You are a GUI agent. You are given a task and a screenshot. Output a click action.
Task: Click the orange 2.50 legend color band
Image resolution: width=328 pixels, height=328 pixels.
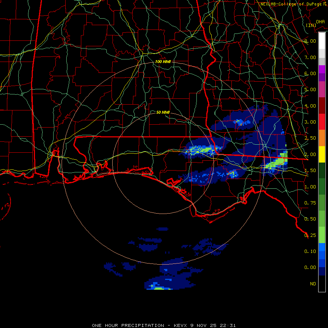[x=322, y=138]
